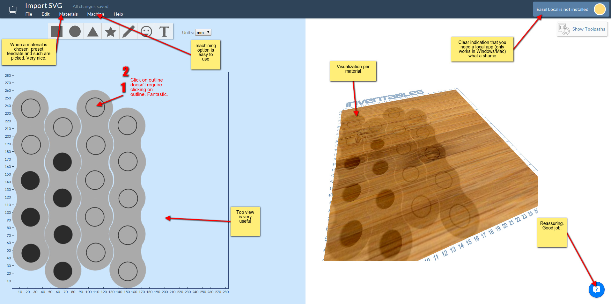
Task: Click the Easel Local status indicator circle
Action: [600, 9]
